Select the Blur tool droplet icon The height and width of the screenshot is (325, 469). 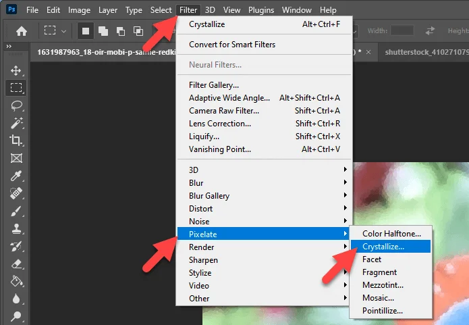16,299
